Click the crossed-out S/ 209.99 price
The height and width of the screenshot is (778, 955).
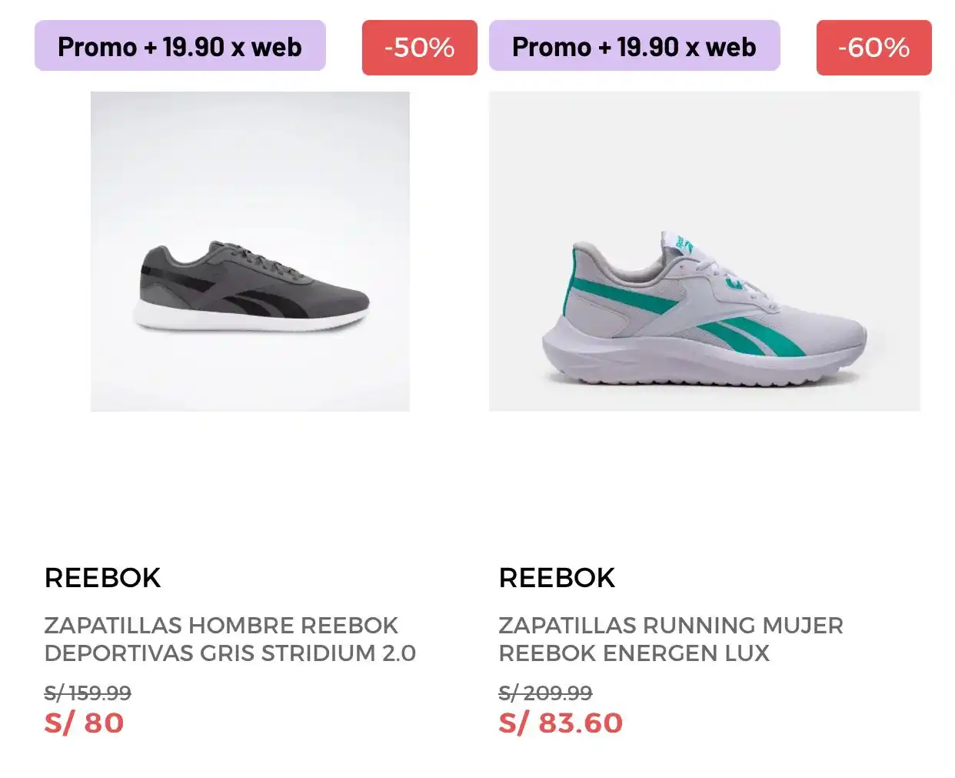(x=545, y=693)
